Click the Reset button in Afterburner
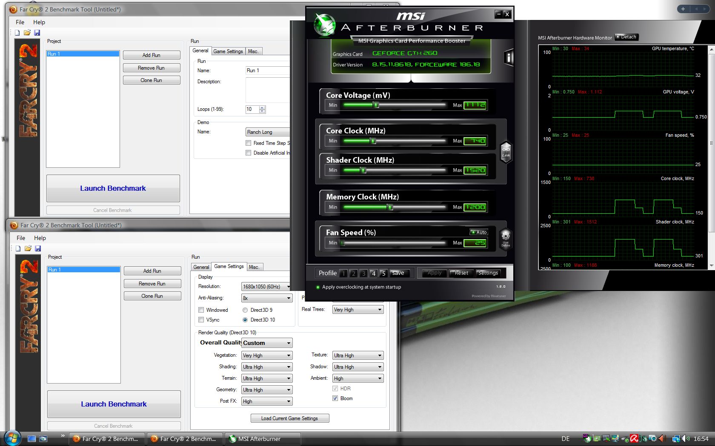 click(461, 273)
